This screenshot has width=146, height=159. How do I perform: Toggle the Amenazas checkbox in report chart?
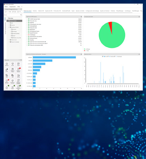click(x=115, y=56)
